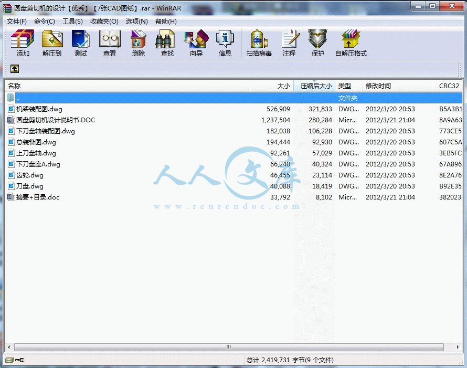The width and height of the screenshot is (467, 368).
Task: Click the file icon of 总装备图.dwg
Action: [11, 142]
